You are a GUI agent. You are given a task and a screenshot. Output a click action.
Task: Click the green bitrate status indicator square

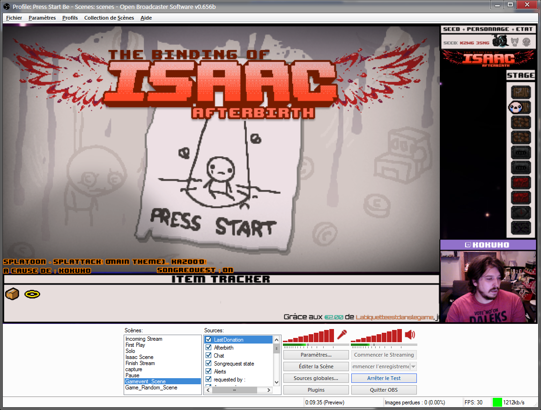(x=497, y=402)
